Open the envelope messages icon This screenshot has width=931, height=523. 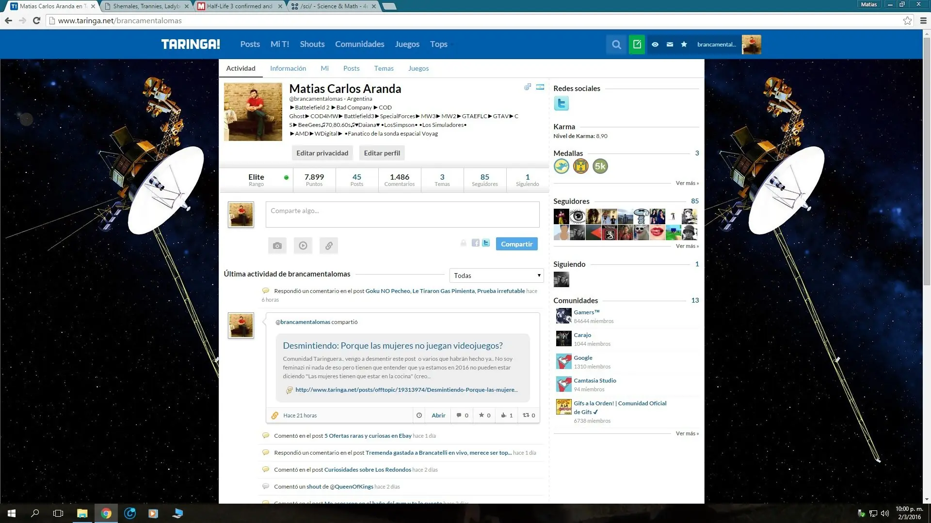(670, 45)
